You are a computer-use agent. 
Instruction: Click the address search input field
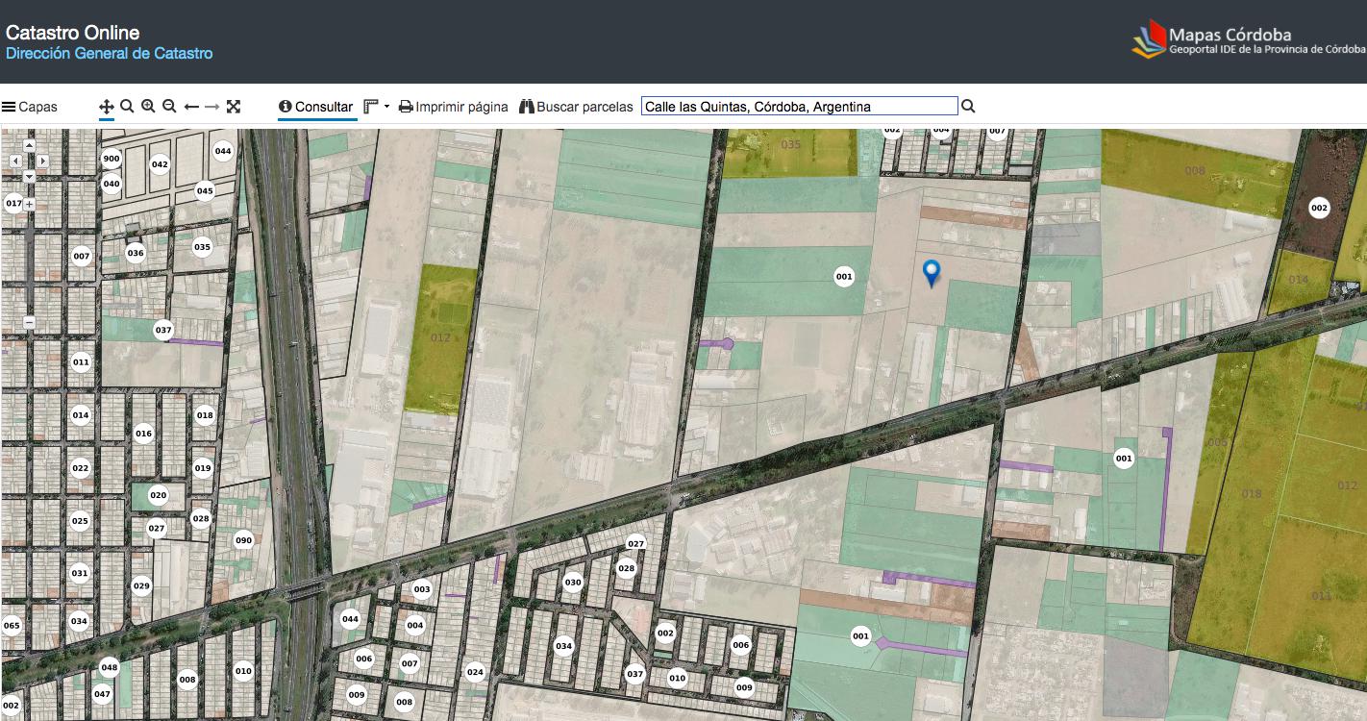click(800, 107)
